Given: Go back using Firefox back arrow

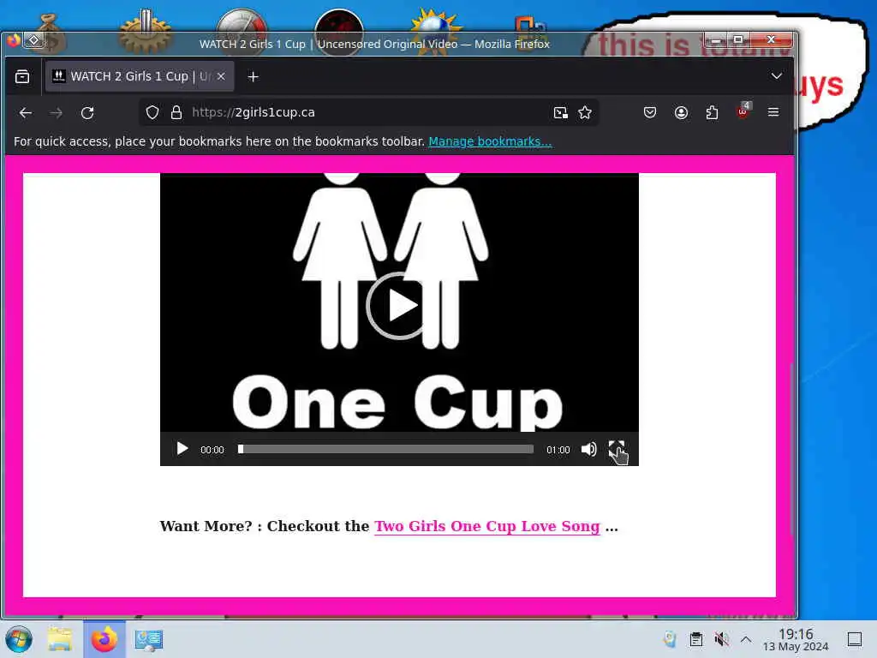Looking at the screenshot, I should click(25, 112).
